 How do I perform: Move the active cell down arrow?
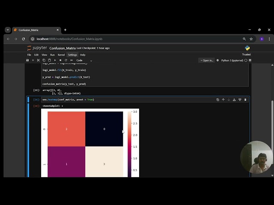pos(229,100)
